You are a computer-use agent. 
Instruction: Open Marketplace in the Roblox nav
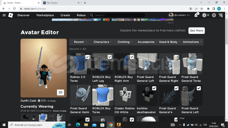[x=45, y=15]
